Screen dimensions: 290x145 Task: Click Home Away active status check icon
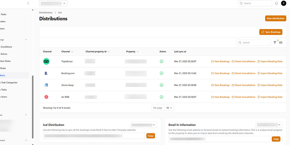pyautogui.click(x=161, y=85)
